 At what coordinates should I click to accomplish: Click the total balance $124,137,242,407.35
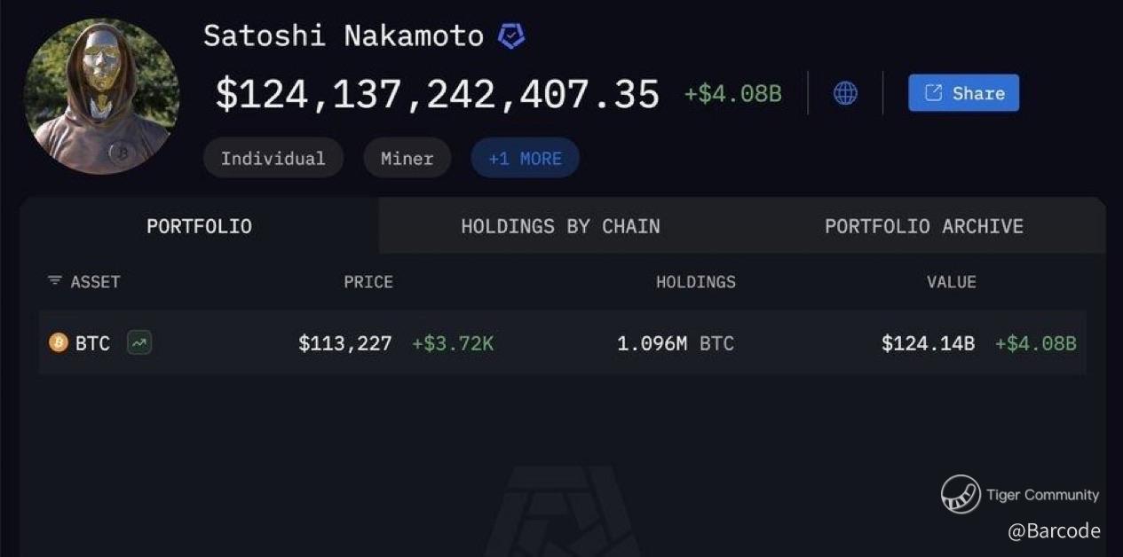(438, 94)
